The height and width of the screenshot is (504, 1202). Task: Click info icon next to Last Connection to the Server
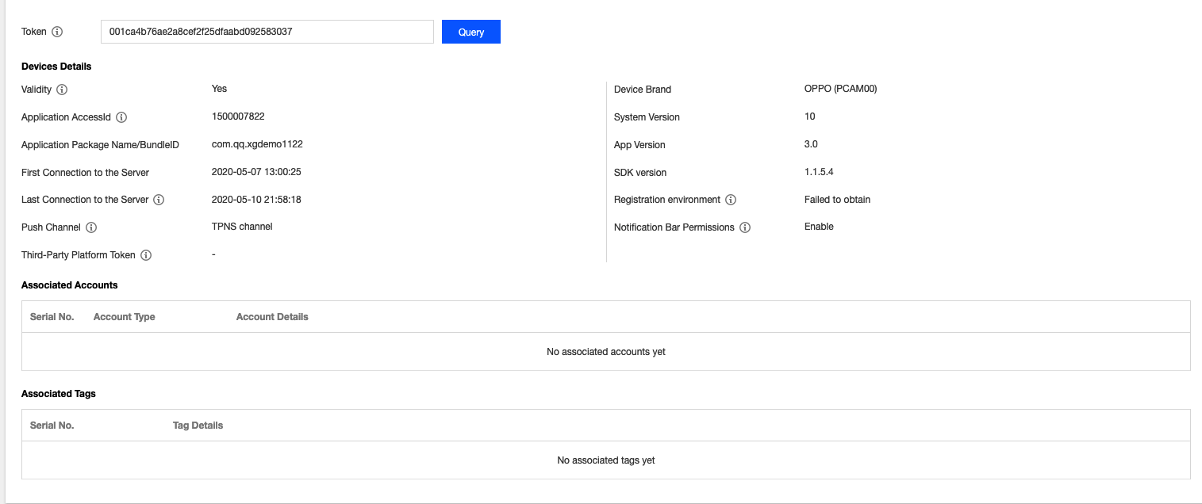[x=159, y=200]
